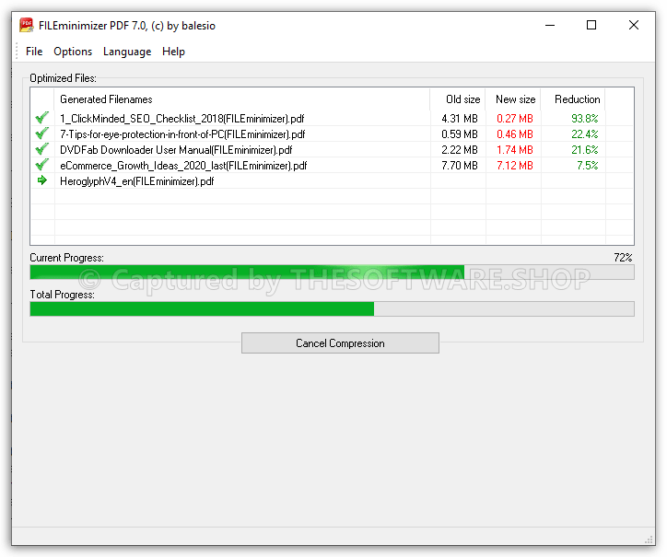667x557 pixels.
Task: Select HeroglyphV4_en(FILEminimizer).pdf row
Action: [x=332, y=181]
